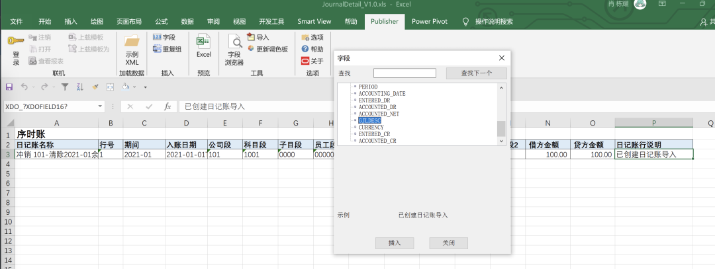Click the 重复组 ribbon command
The height and width of the screenshot is (269, 715).
[167, 49]
